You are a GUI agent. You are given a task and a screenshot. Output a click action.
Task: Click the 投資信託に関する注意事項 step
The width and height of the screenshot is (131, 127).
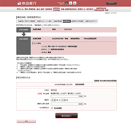click(27, 21)
